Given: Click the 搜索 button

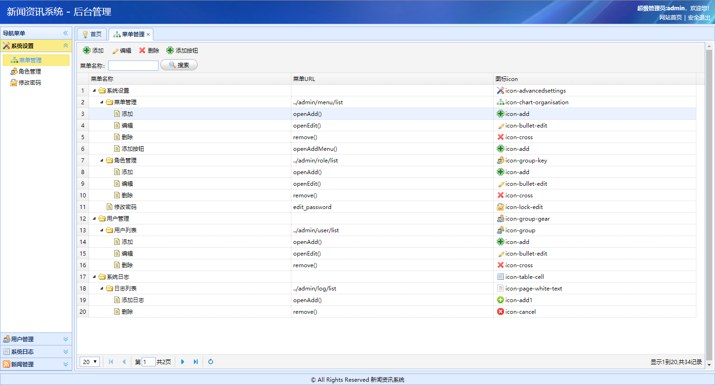Looking at the screenshot, I should 179,65.
